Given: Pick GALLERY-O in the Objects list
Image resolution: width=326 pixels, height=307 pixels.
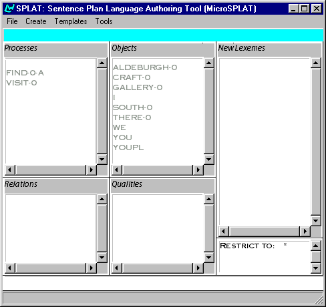Looking at the screenshot, I should point(138,87).
